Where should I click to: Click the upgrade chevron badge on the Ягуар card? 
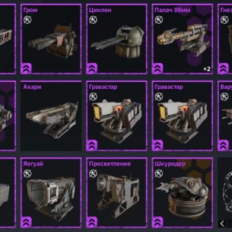click(x=26, y=222)
